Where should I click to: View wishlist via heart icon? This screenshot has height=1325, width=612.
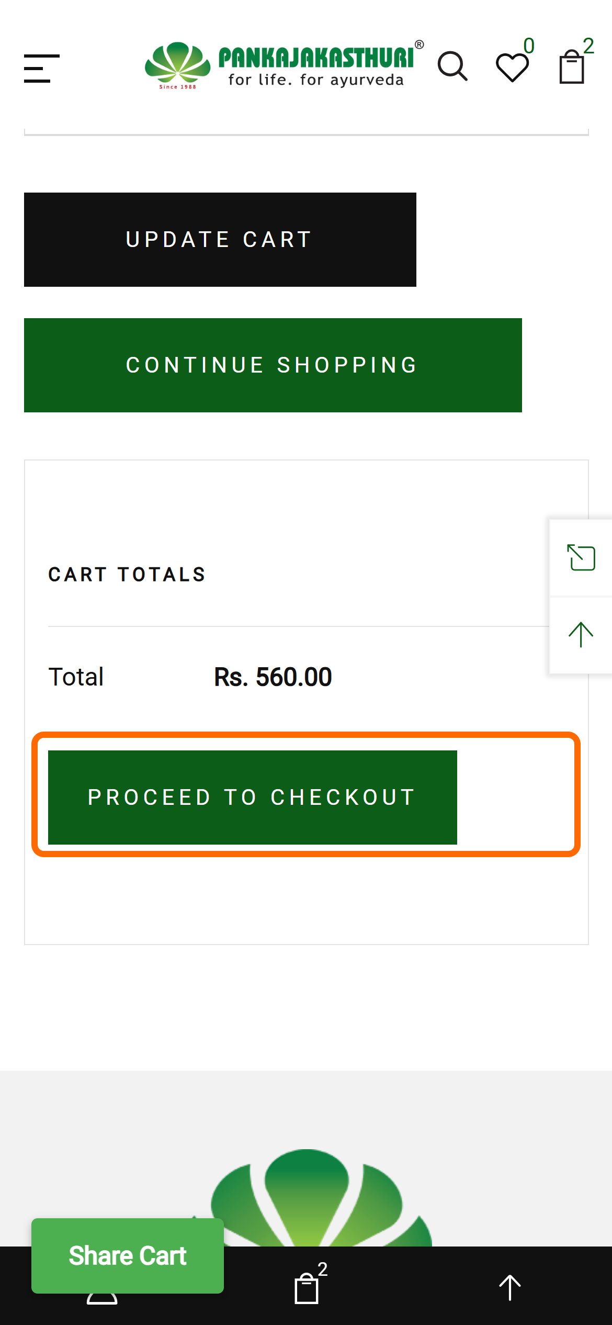pos(512,68)
